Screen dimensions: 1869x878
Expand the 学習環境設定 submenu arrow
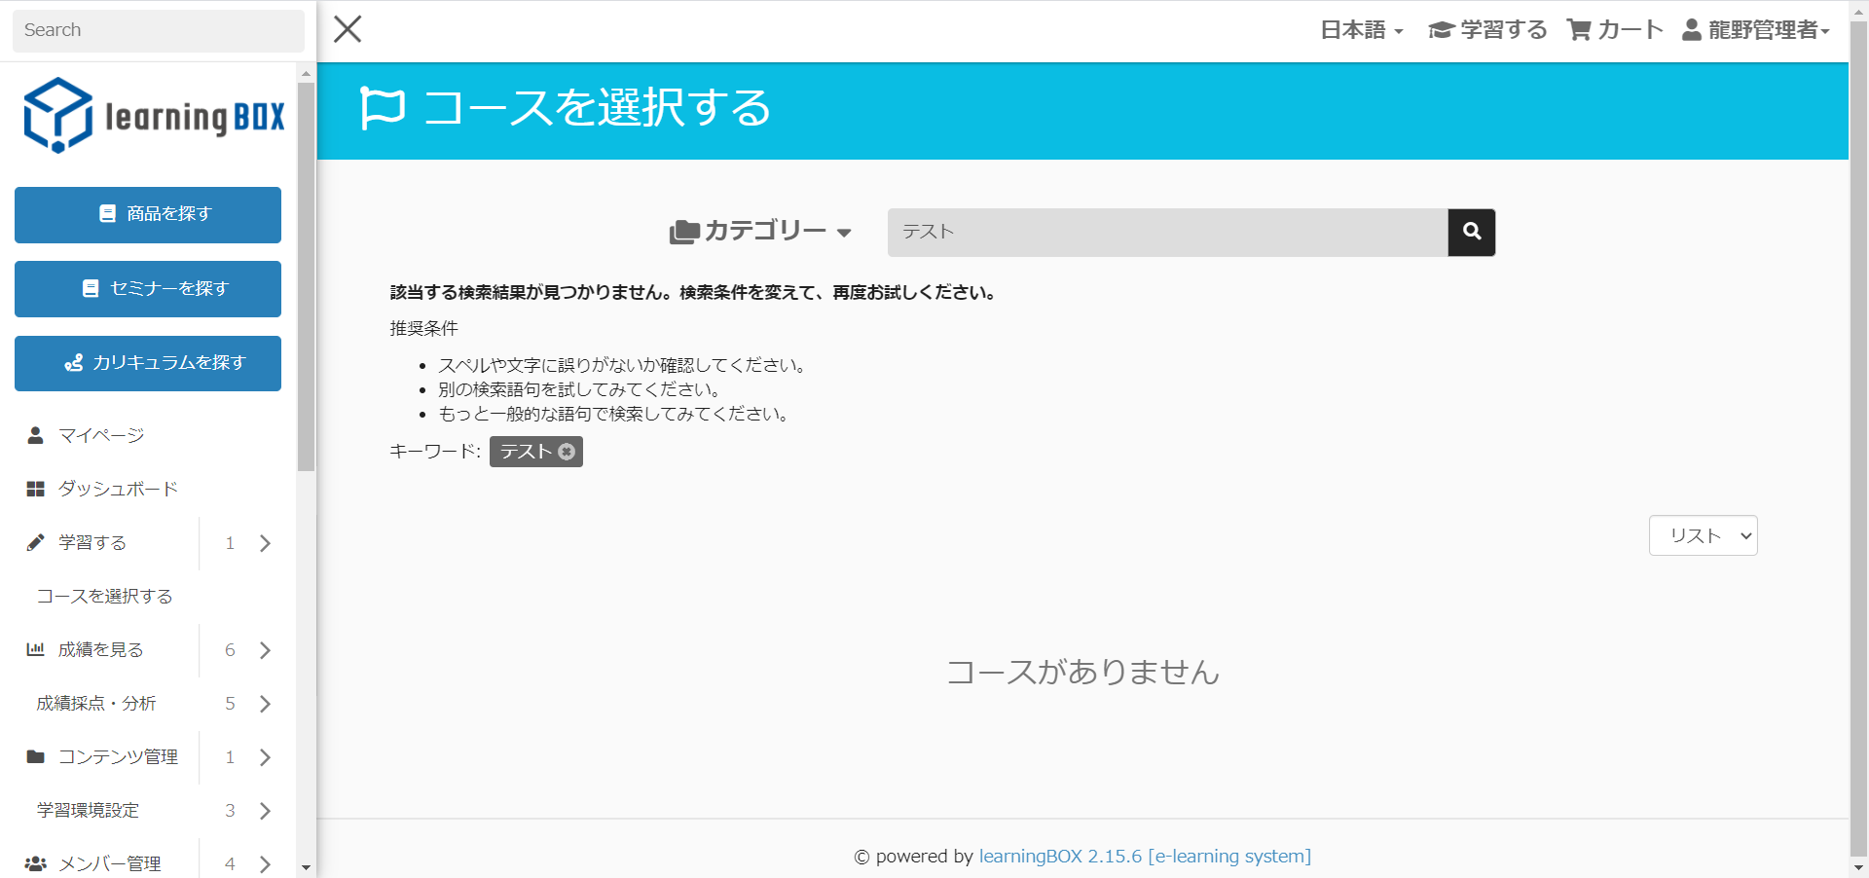265,811
